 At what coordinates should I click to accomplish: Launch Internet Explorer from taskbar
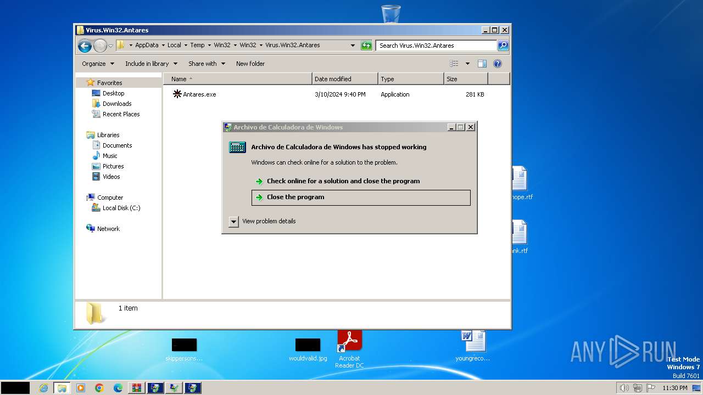pyautogui.click(x=43, y=388)
